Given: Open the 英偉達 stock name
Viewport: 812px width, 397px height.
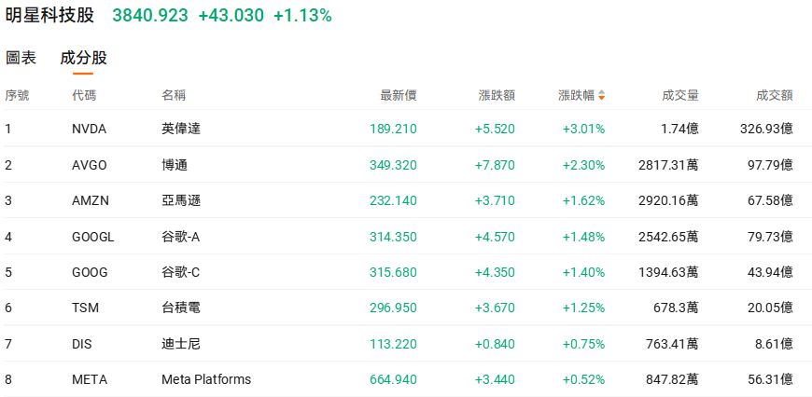Looking at the screenshot, I should [180, 129].
